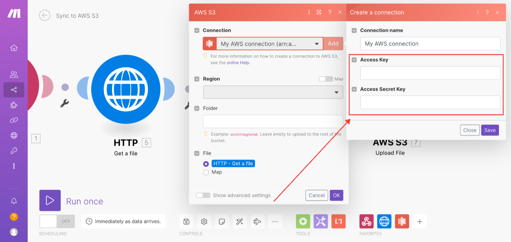
Task: Open Connections link icon in sidebar
Action: (x=14, y=120)
